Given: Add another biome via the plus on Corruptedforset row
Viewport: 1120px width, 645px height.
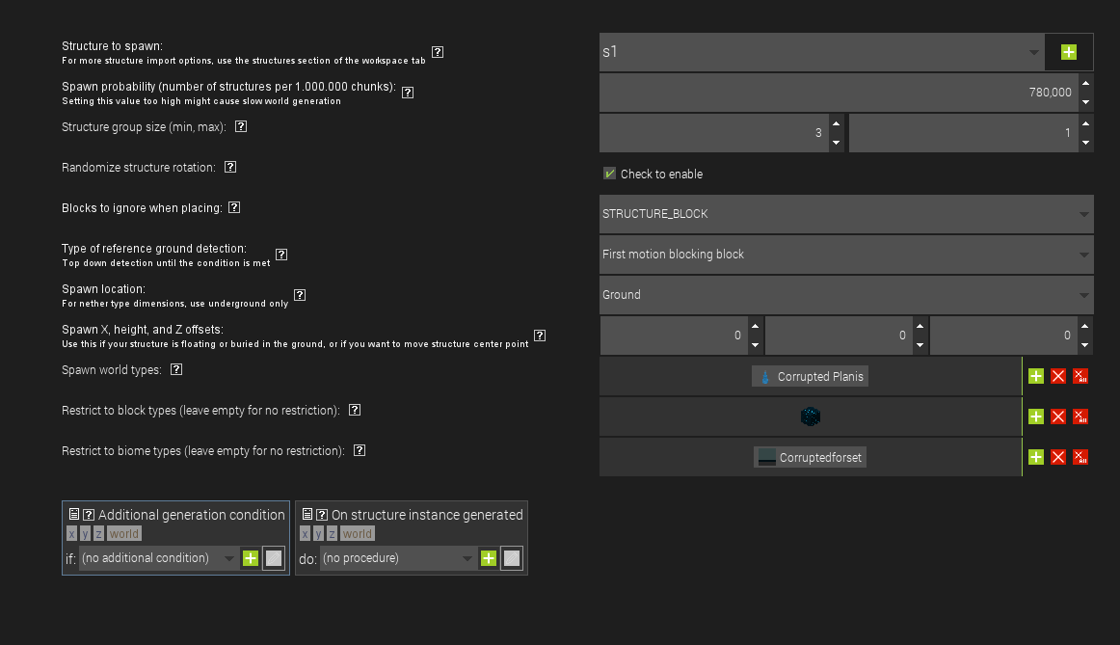Looking at the screenshot, I should coord(1035,456).
